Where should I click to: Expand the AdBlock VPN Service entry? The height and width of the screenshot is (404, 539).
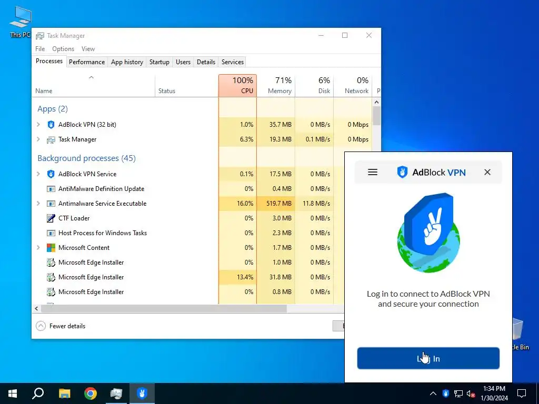click(38, 174)
